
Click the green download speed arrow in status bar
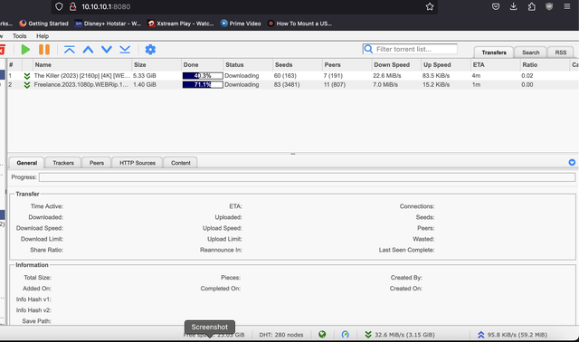pyautogui.click(x=368, y=335)
